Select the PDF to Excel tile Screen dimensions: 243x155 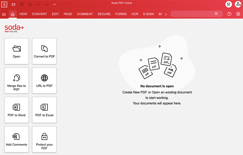[44, 110]
